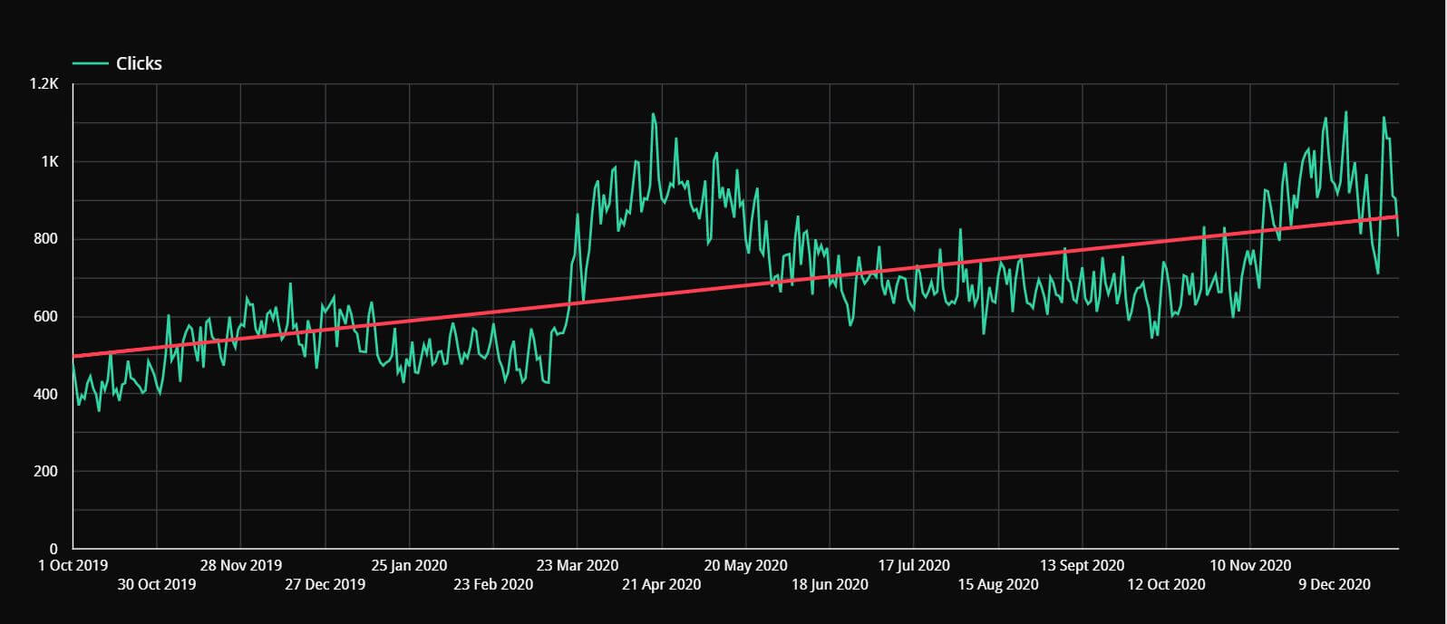The image size is (1447, 624).
Task: Click the 1.2K y-axis label
Action: 44,84
